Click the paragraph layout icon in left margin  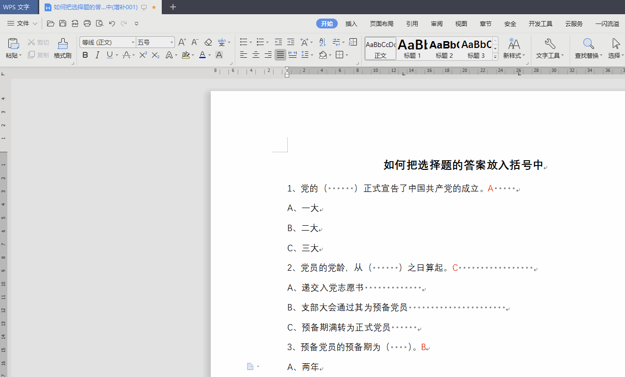(x=250, y=366)
